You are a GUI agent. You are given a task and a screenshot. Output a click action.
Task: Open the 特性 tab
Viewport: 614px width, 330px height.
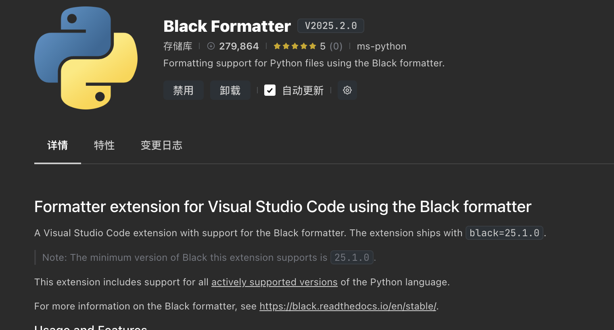tap(104, 145)
